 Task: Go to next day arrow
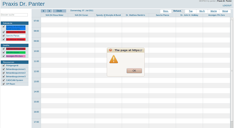pos(49,11)
